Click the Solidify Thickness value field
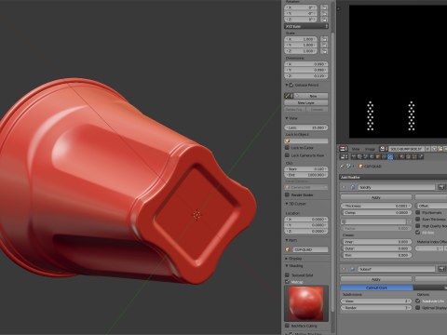The width and height of the screenshot is (447, 335). click(x=376, y=206)
